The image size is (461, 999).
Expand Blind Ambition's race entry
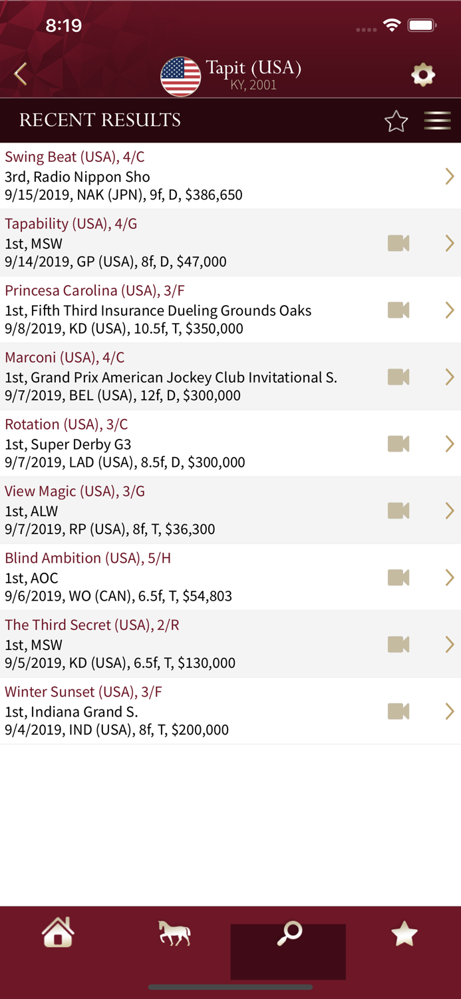[x=449, y=577]
